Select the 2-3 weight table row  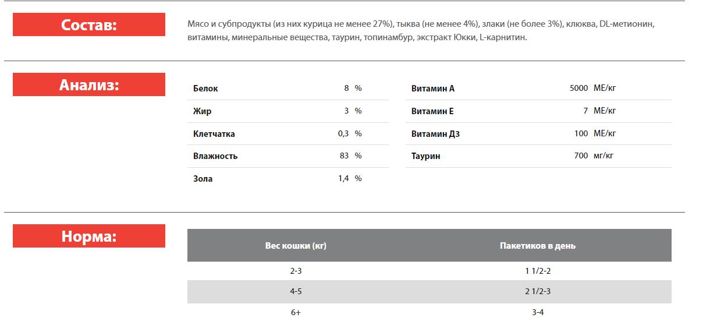(430, 271)
